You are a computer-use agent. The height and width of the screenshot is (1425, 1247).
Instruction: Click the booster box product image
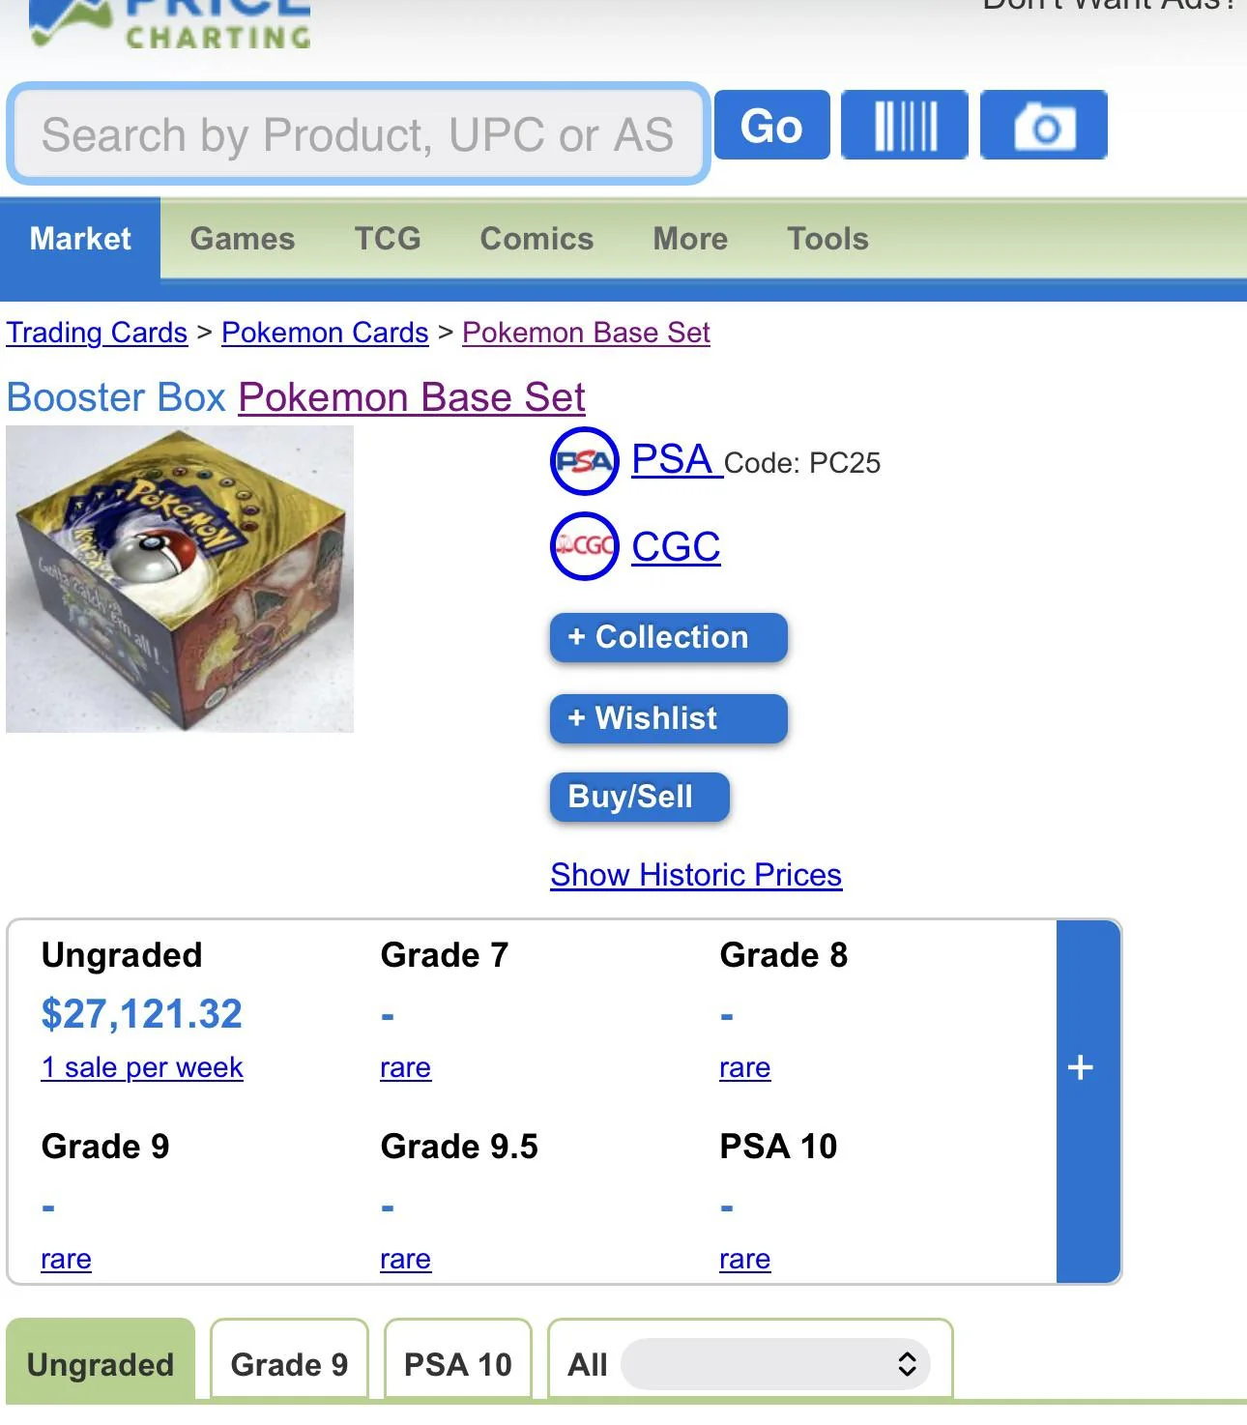[x=180, y=579]
